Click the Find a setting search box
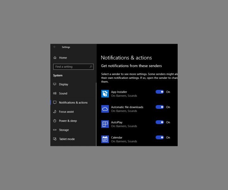The image size is (228, 190). tap(73, 67)
